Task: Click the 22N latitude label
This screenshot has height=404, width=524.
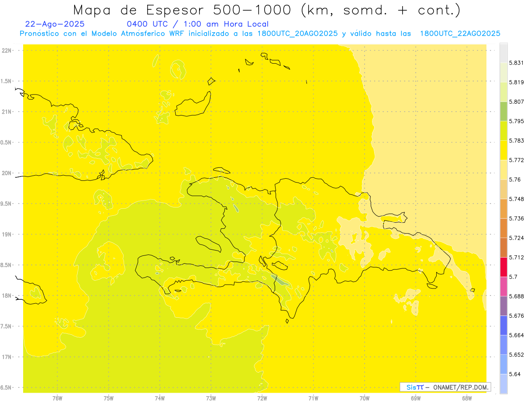Action: (x=7, y=51)
